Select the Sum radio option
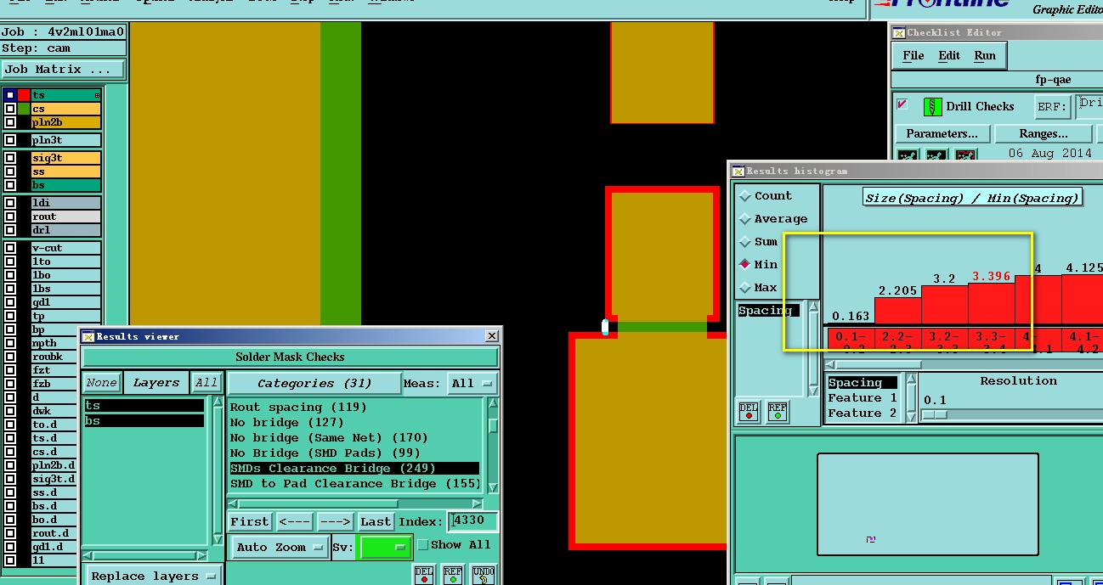The height and width of the screenshot is (585, 1103). 746,242
